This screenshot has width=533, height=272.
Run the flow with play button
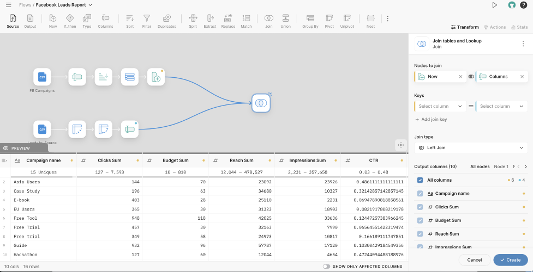[495, 5]
